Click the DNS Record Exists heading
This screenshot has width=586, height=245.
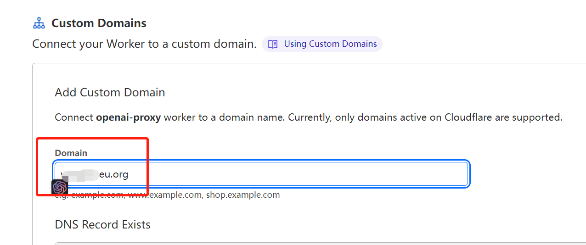click(102, 225)
